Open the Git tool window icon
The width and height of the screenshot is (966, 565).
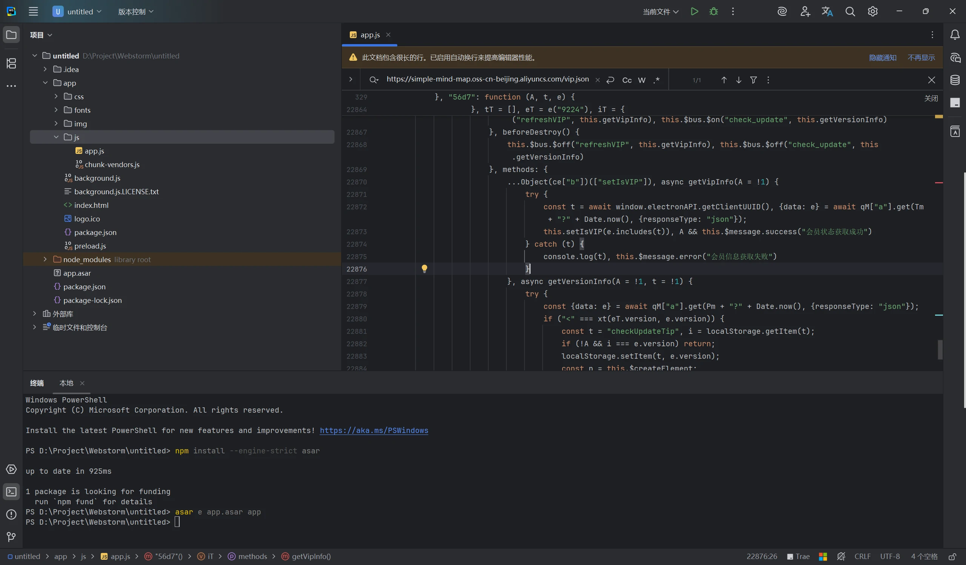click(x=11, y=537)
